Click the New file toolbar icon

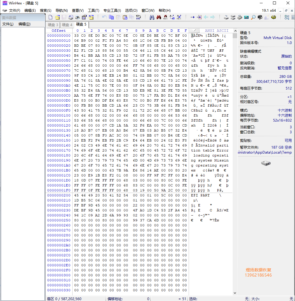(x=51, y=17)
